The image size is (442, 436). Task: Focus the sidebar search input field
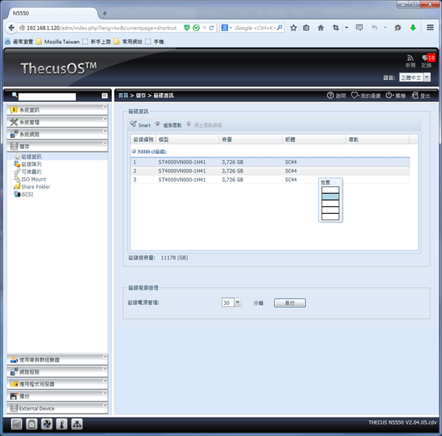pyautogui.click(x=47, y=97)
